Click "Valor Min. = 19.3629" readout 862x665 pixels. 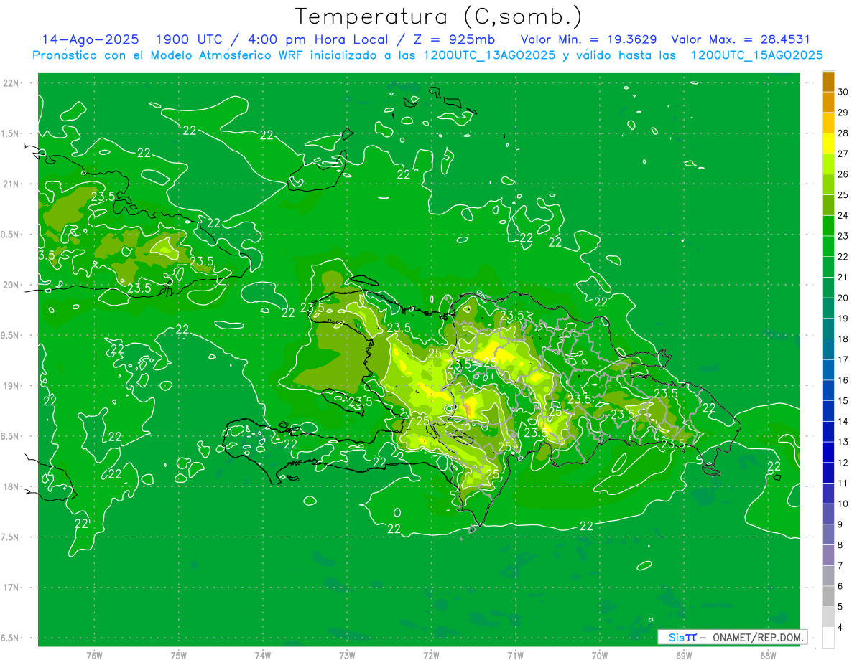[x=588, y=39]
